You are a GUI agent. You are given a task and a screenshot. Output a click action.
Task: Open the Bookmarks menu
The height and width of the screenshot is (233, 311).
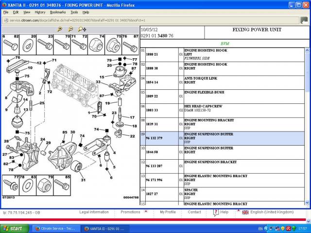tap(58, 12)
